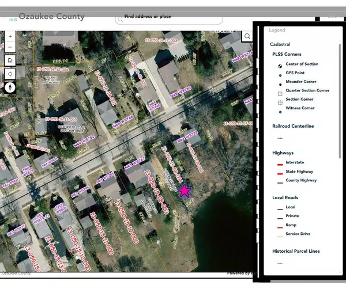Click the Cadastral layer heading in legend
The width and height of the screenshot is (346, 289).
[x=280, y=44]
